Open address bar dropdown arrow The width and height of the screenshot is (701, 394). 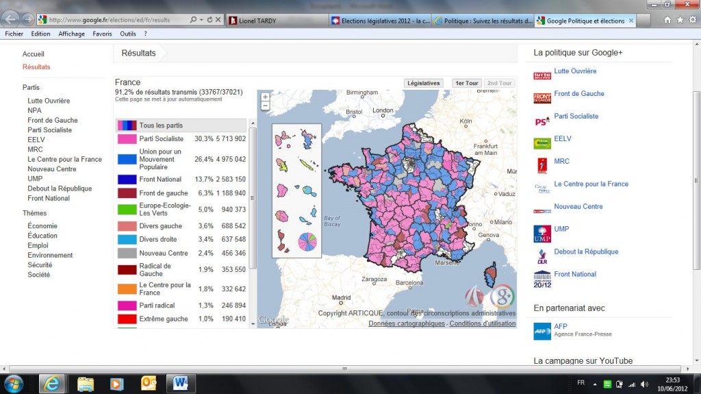click(x=201, y=20)
